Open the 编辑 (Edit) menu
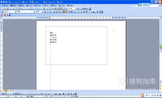 point(13,5)
